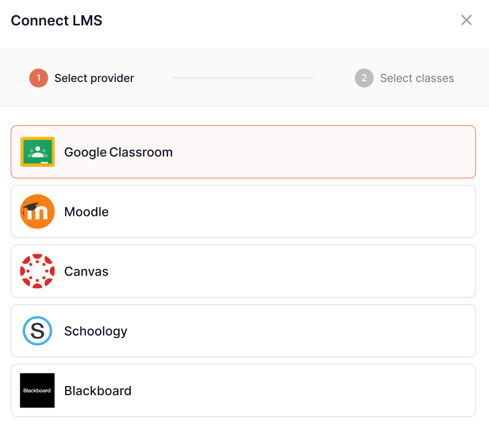Click the Select classes label text
Image resolution: width=489 pixels, height=434 pixels.
pyautogui.click(x=417, y=78)
